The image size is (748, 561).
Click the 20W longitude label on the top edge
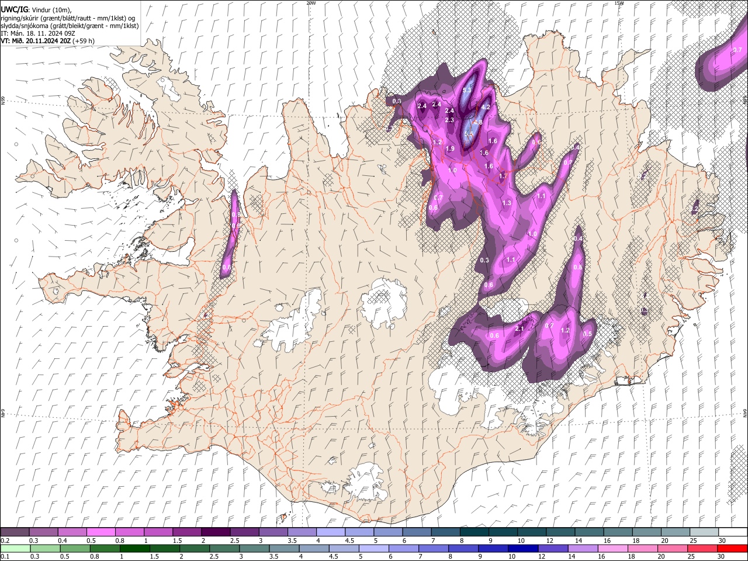coord(311,3)
